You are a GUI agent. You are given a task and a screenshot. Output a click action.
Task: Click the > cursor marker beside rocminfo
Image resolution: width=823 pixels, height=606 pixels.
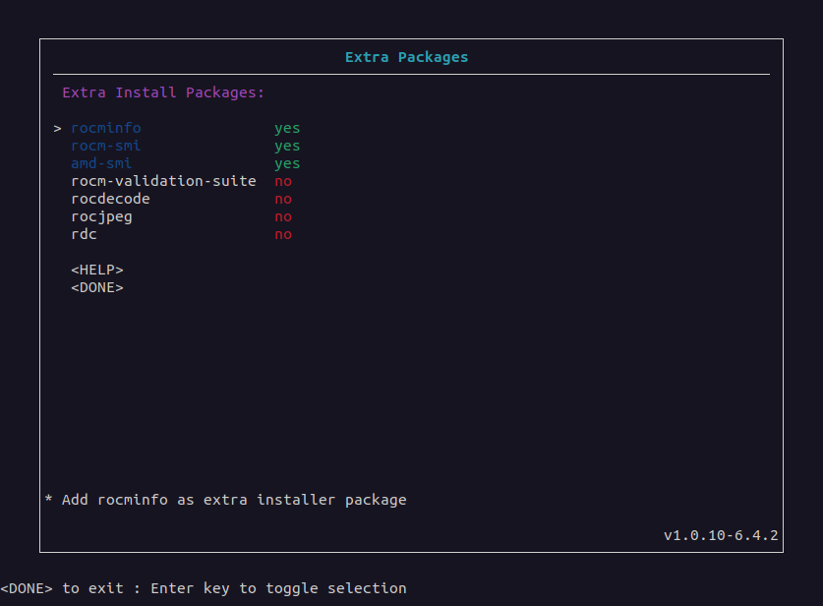tap(57, 129)
